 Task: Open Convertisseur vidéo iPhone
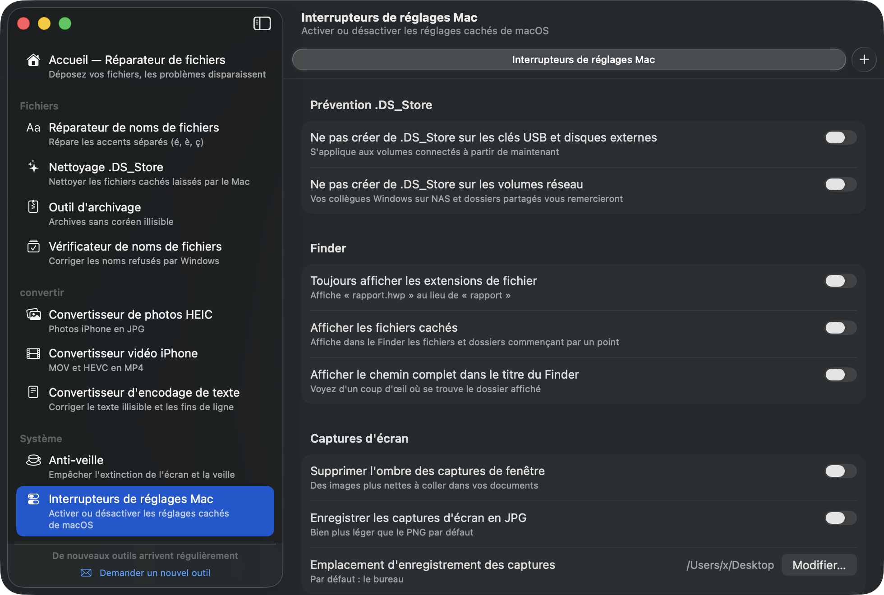click(x=145, y=360)
